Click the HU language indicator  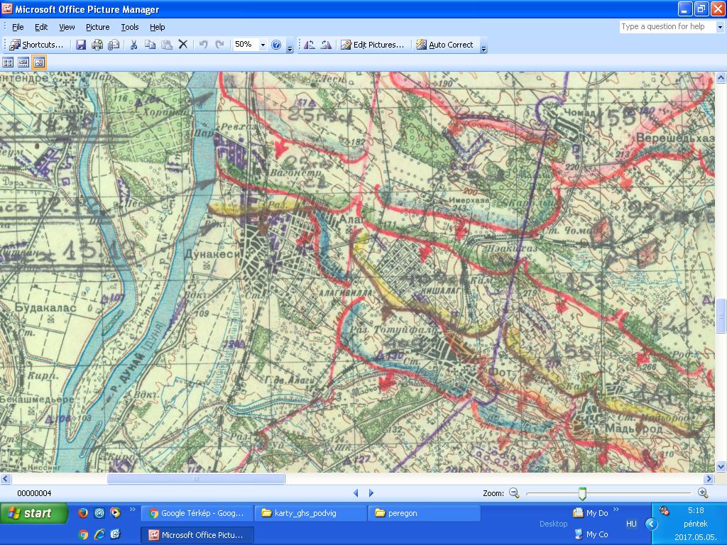(631, 524)
